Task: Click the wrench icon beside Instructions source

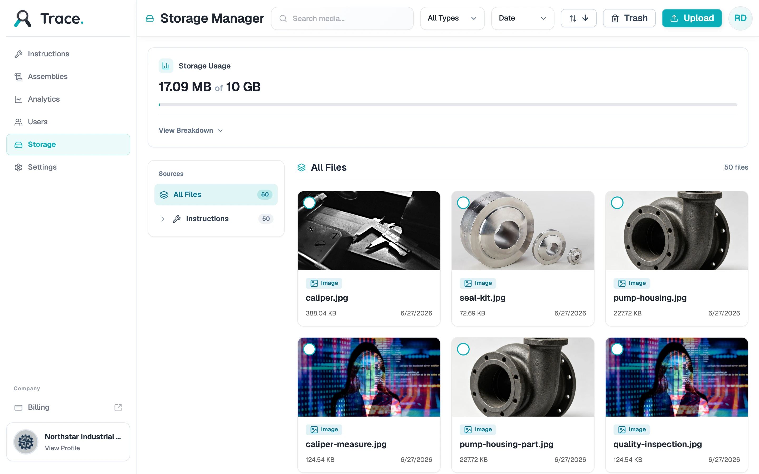Action: click(177, 219)
